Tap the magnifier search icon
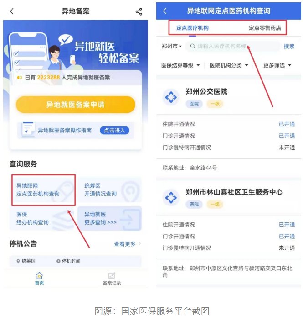 pos(193,46)
